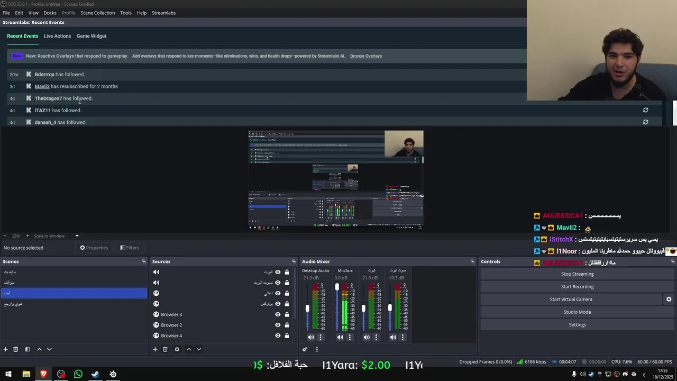Screen dimensions: 677x381
Task: Open advanced audio properties gears icon
Action: 305,349
